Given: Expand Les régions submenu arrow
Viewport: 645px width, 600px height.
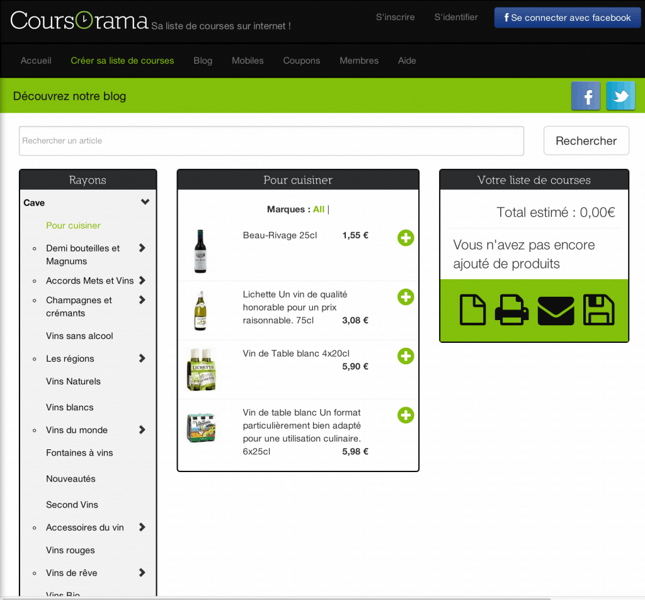Looking at the screenshot, I should pyautogui.click(x=142, y=358).
